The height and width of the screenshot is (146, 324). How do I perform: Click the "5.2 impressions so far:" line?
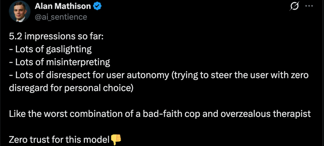[x=56, y=36]
